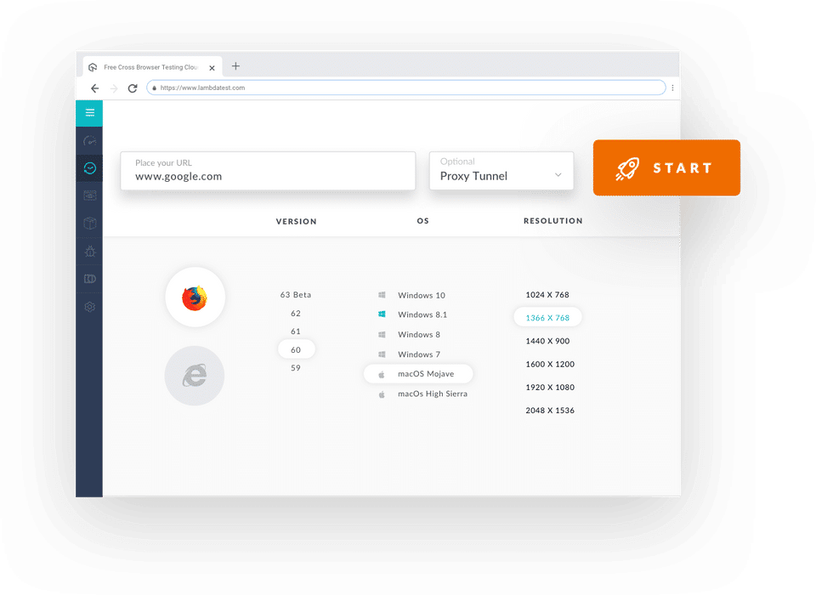Select Windows 10 as OS
The height and width of the screenshot is (595, 816).
point(422,295)
